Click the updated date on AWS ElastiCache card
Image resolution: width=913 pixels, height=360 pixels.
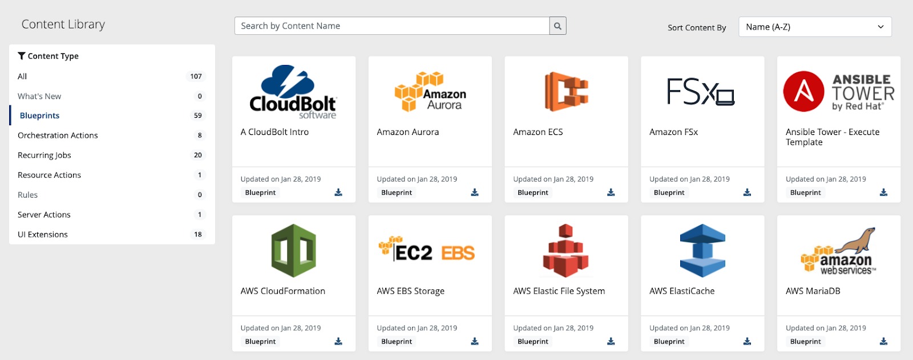(x=690, y=328)
